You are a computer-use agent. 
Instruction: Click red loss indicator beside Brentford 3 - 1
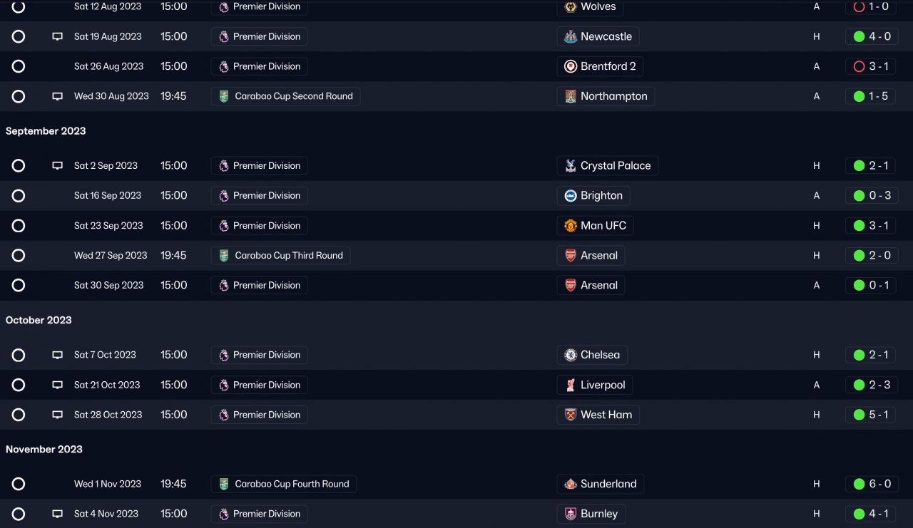(859, 66)
